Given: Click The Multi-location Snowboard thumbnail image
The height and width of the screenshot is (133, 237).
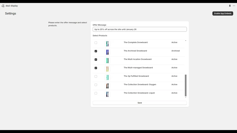Looking at the screenshot, I should (107, 61).
